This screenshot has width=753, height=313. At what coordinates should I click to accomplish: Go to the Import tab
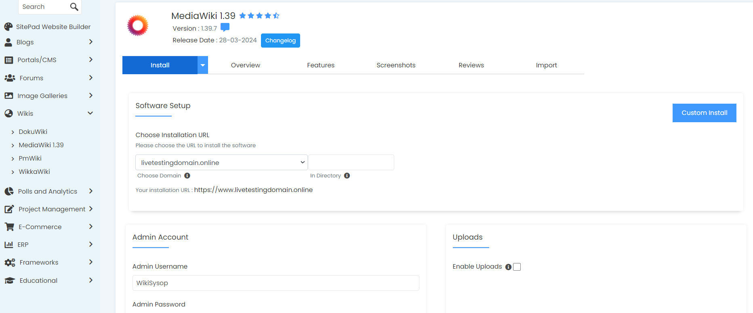tap(546, 65)
